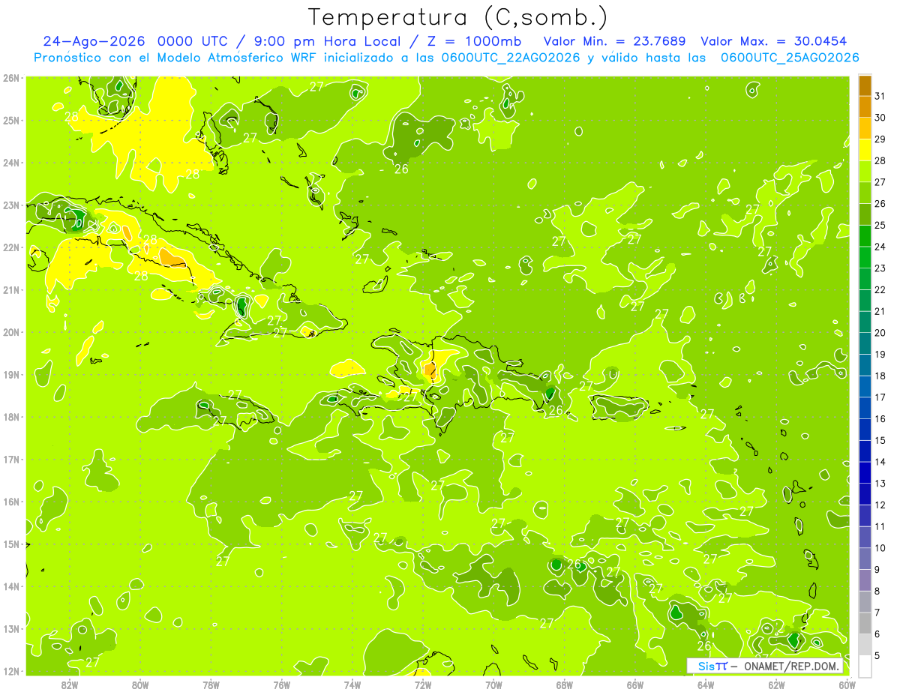Click the SisTT ONAMET/REP.DOM. logo label
Image resolution: width=900 pixels, height=695 pixels.
pos(765,666)
